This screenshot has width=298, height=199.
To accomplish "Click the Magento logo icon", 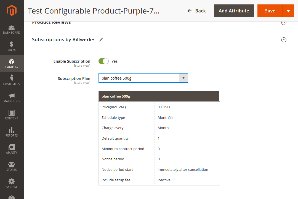I will [x=12, y=11].
